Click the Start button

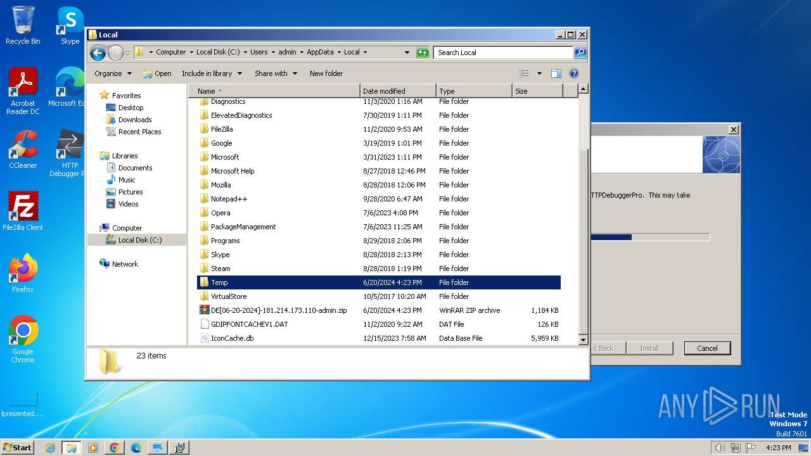18,448
